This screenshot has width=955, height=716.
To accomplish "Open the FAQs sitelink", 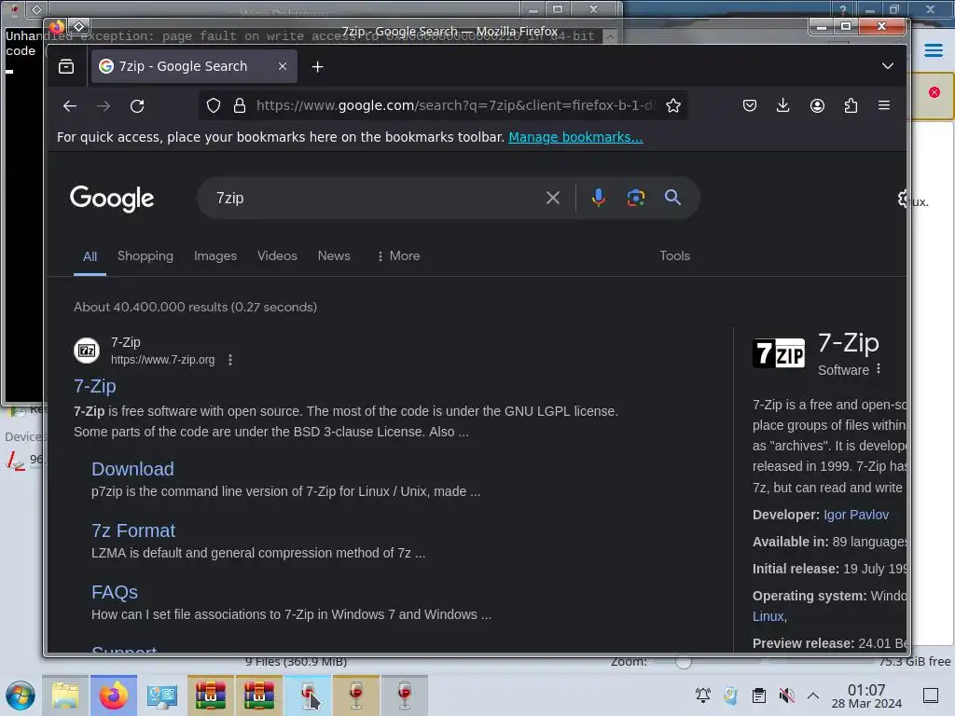I will (115, 592).
